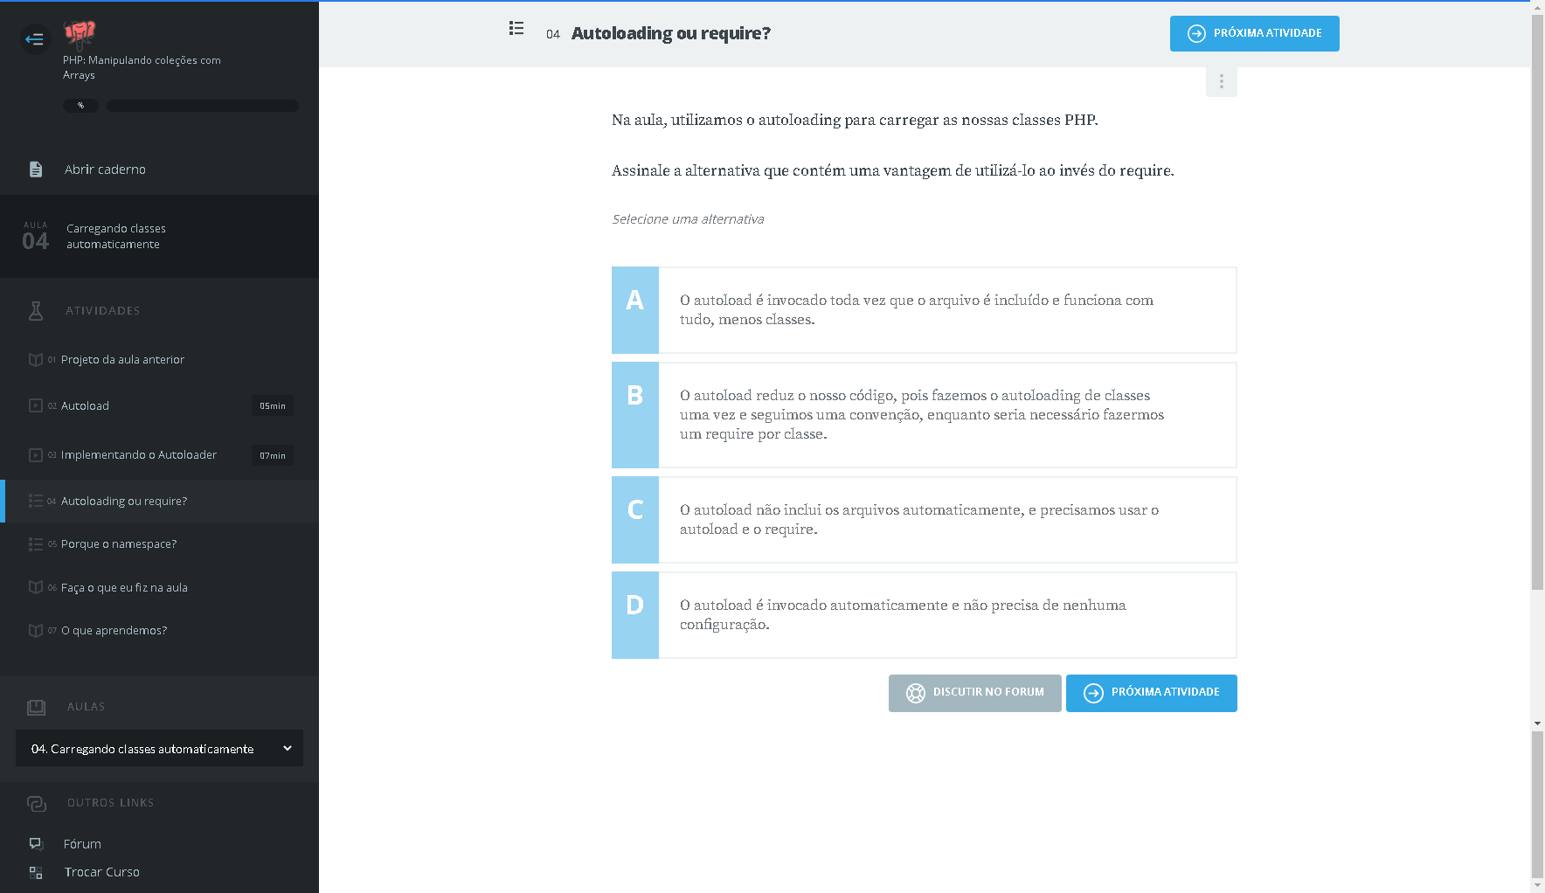Image resolution: width=1545 pixels, height=893 pixels.
Task: Choose alternative B about reducing code
Action: (924, 415)
